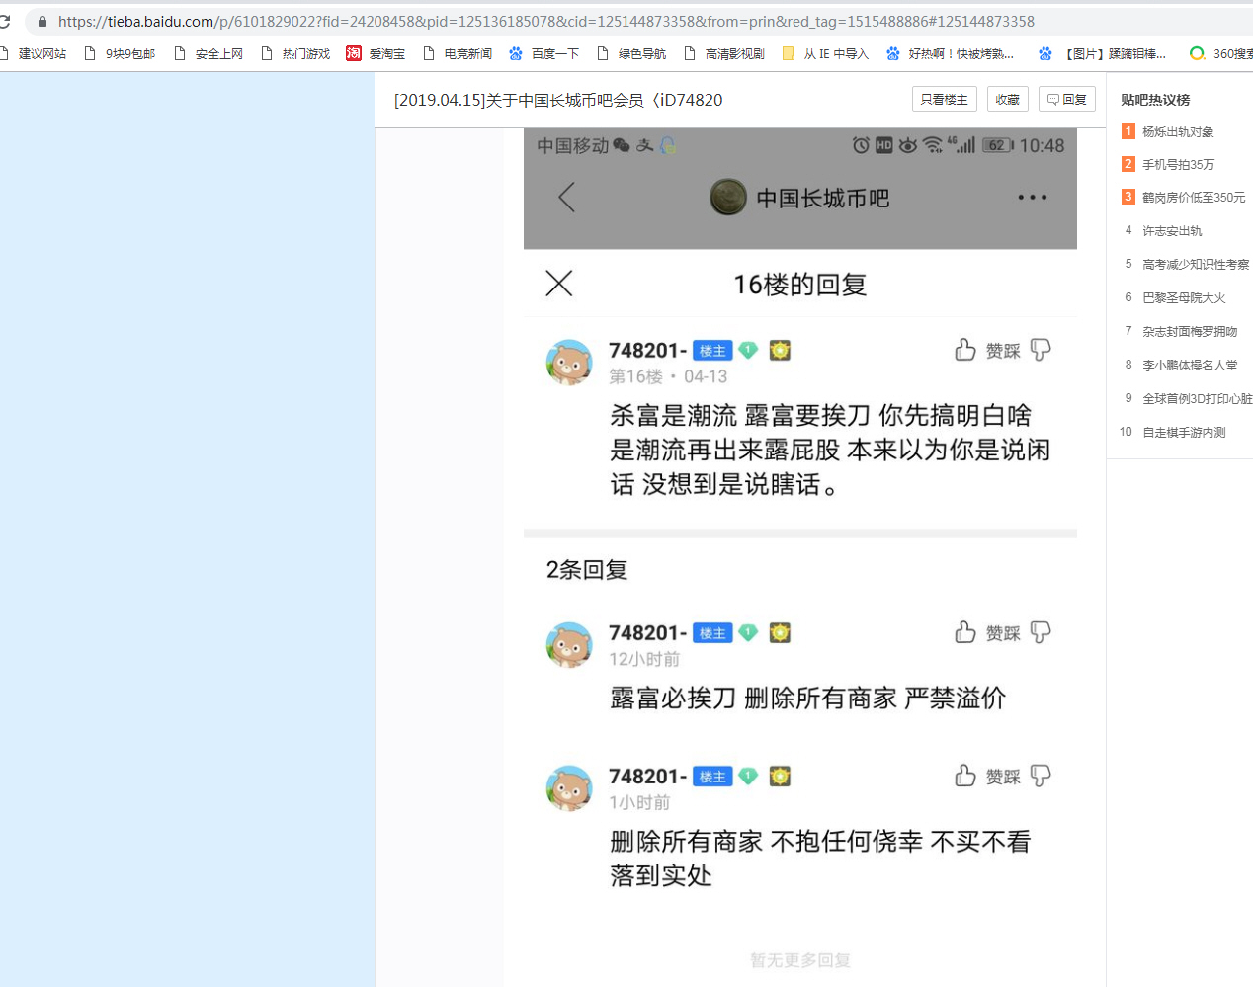Dislike the 第16楼 post with thumbs-down
Screen dimensions: 1253x987
point(1041,350)
